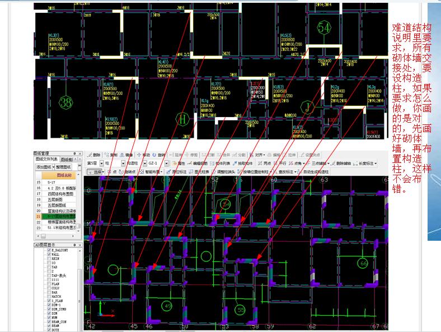This screenshot has height=332, width=441.
Task: Select drawing row 17 四层结构布置图
Action: 56,194
